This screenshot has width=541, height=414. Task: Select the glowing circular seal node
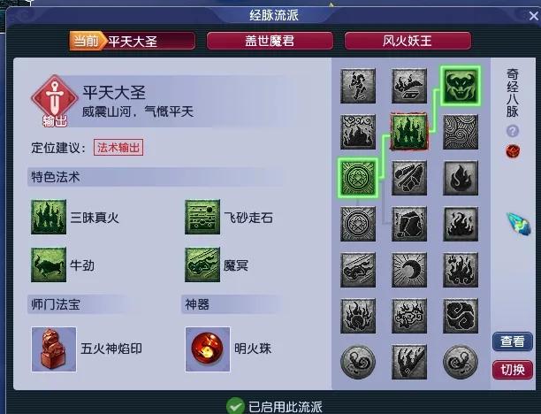pyautogui.click(x=358, y=178)
